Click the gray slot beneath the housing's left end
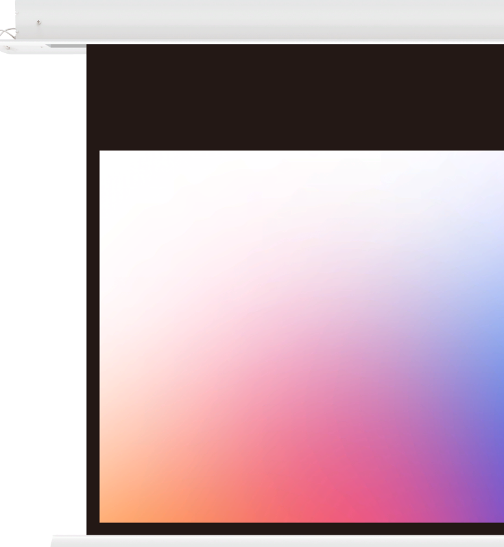 [67, 46]
